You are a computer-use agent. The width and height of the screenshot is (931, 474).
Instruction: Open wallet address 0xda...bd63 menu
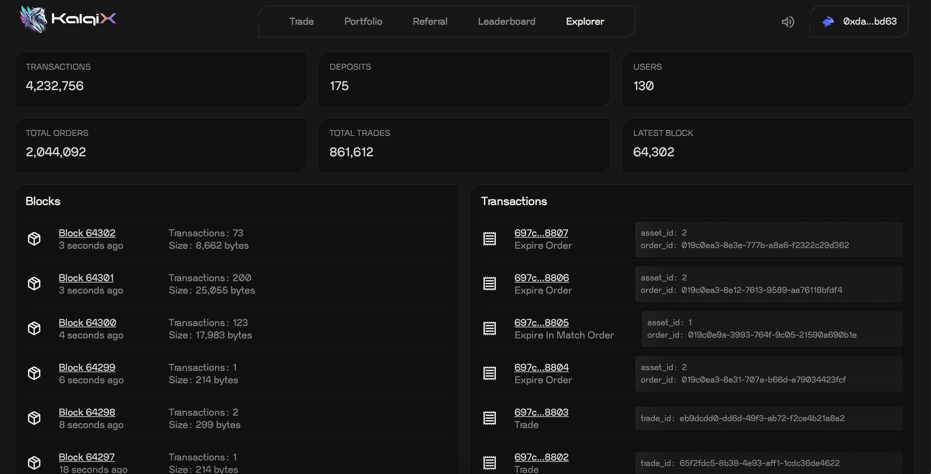click(x=869, y=22)
